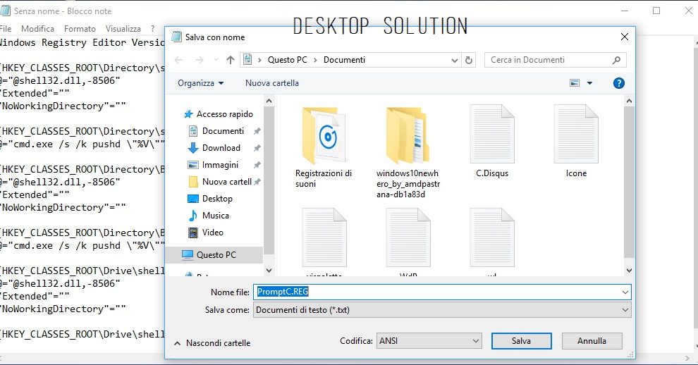Close the Salva con nome dialog
The width and height of the screenshot is (698, 365).
[625, 37]
